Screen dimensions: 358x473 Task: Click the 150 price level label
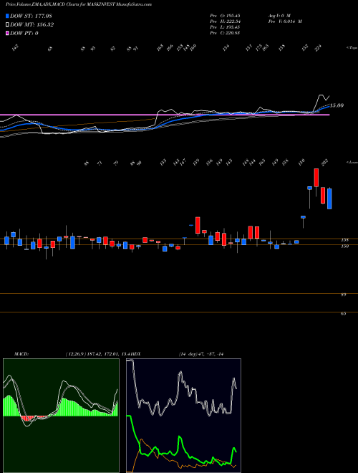pos(344,247)
